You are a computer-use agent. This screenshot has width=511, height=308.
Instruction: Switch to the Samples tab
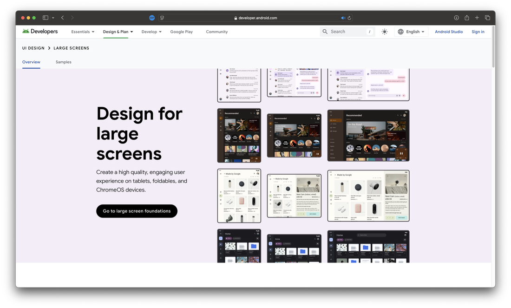64,62
